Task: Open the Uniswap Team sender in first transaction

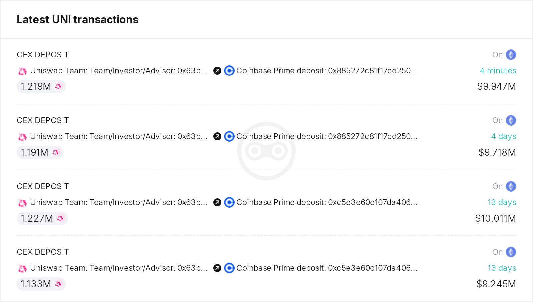Action: coord(118,71)
